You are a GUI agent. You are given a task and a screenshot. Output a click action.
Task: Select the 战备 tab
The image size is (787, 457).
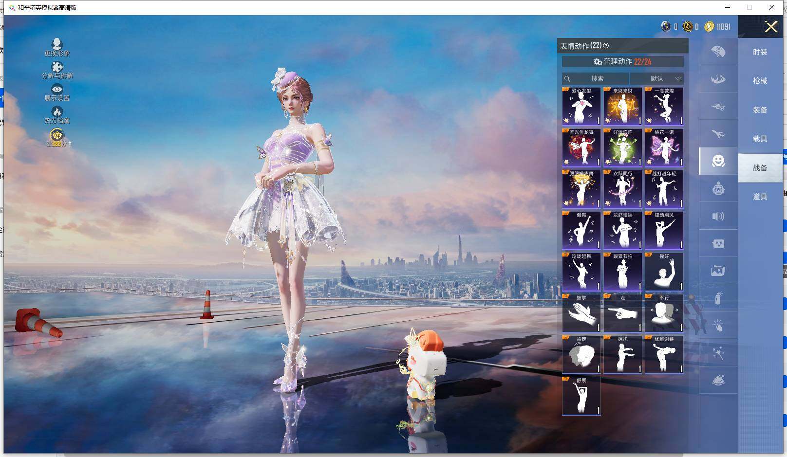click(760, 168)
